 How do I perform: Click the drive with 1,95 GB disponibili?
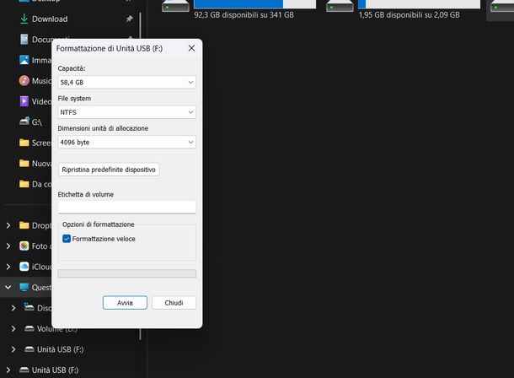[x=340, y=6]
